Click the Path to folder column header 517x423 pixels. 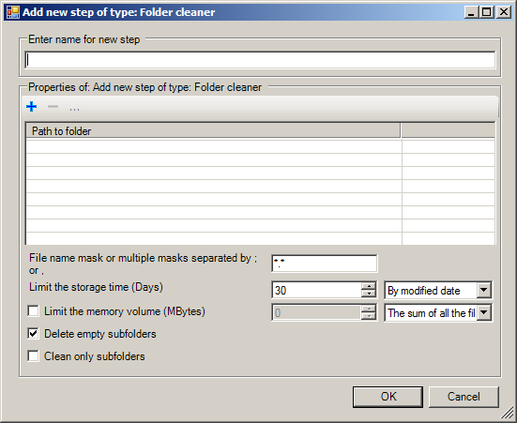point(213,131)
